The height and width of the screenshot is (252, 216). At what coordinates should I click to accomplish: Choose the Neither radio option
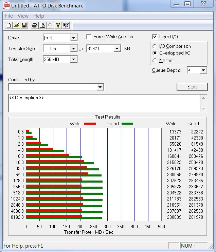tap(155, 61)
